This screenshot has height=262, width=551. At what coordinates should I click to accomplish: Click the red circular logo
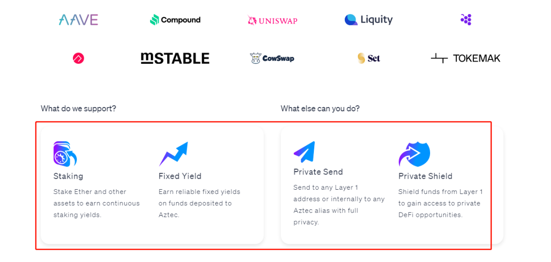[x=79, y=58]
